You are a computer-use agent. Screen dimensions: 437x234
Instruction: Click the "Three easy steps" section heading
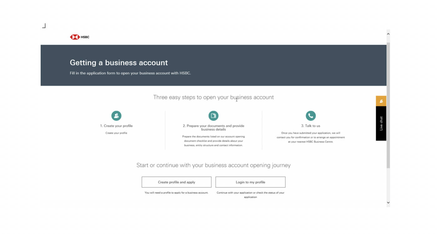213,97
